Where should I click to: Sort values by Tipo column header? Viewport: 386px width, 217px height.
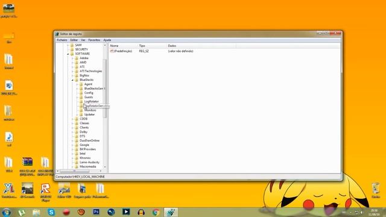coord(153,46)
